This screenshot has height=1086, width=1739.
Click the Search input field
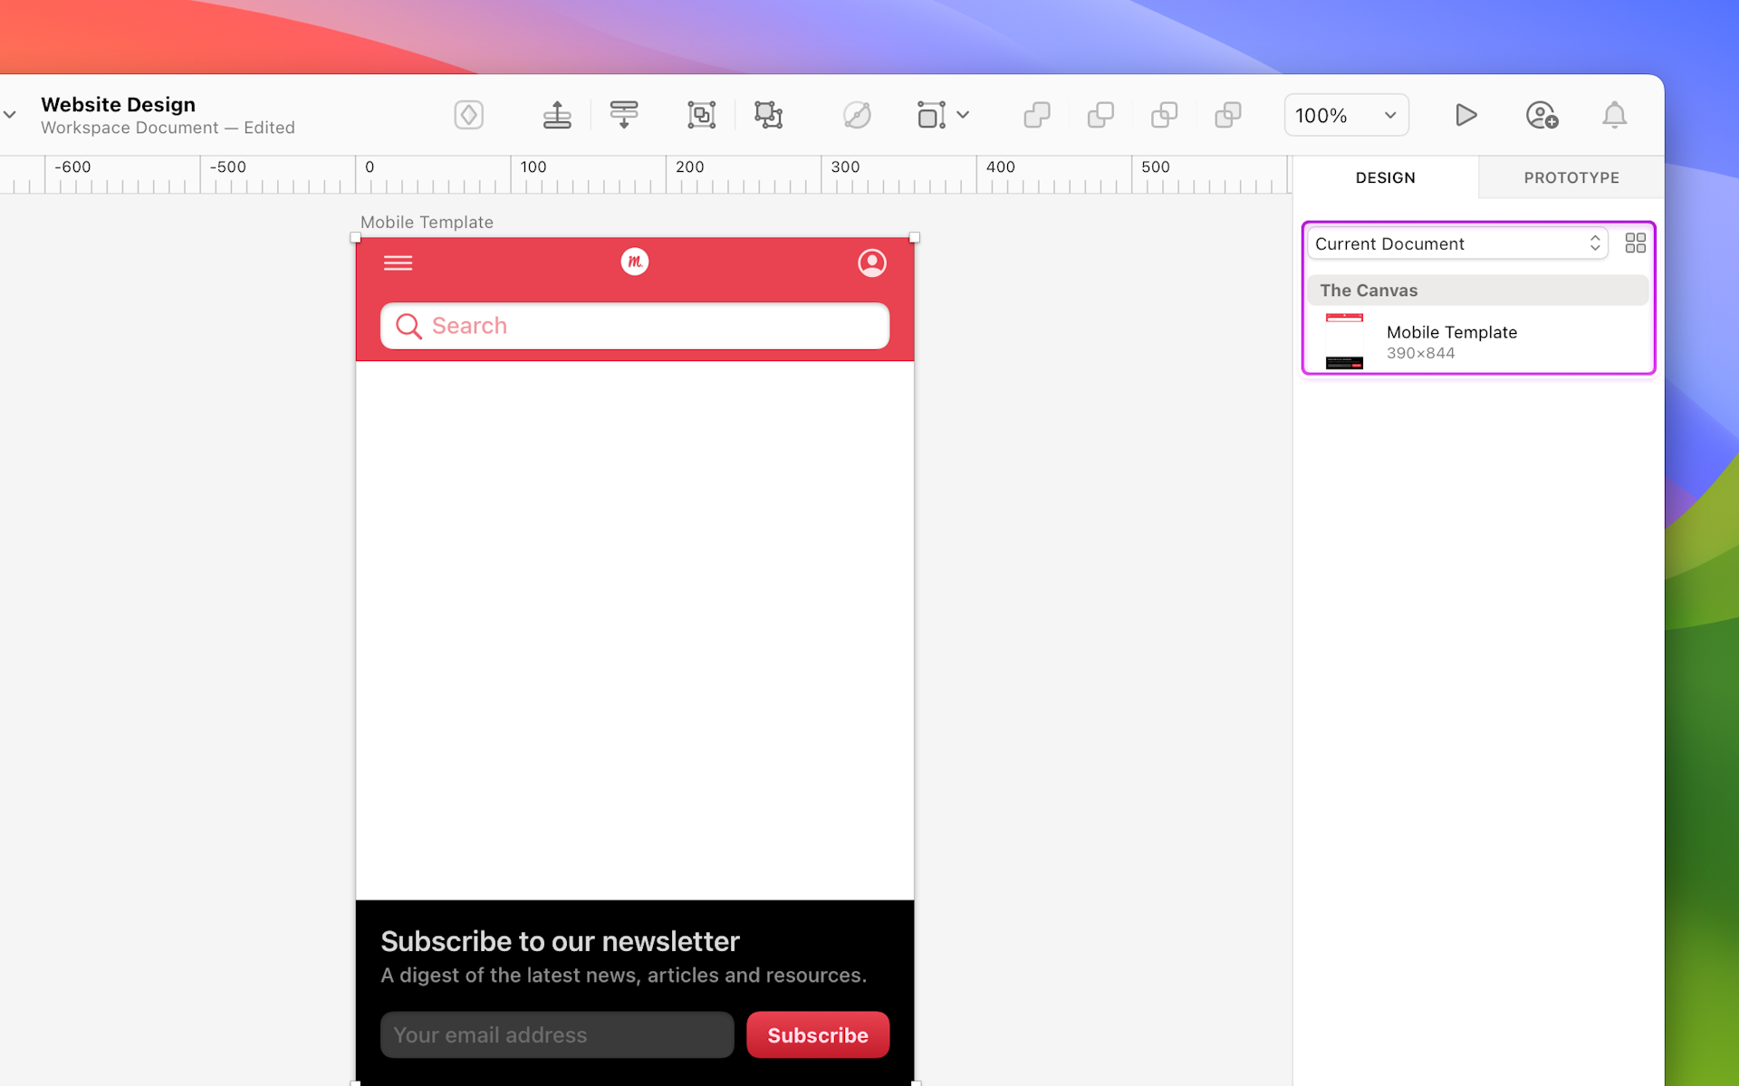tap(634, 326)
